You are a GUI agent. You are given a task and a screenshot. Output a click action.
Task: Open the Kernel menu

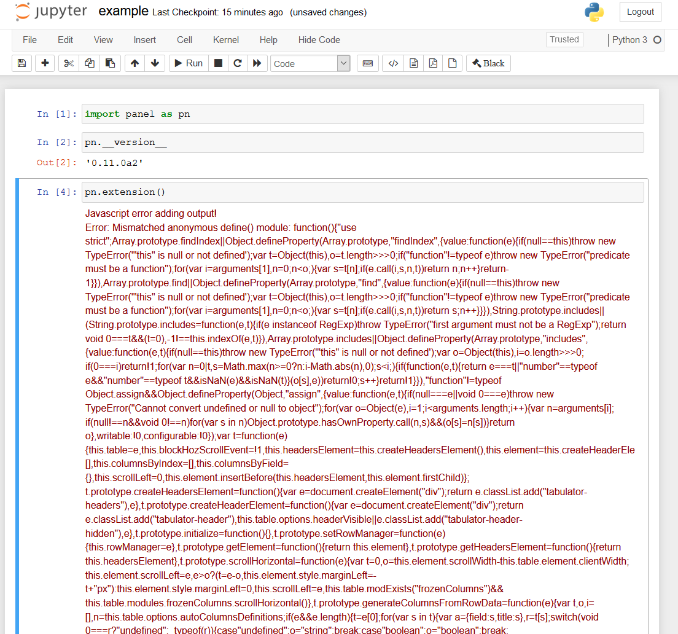coord(225,39)
